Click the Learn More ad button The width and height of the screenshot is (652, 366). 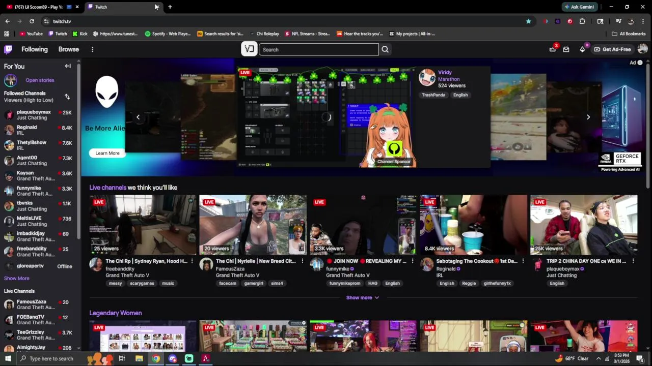[x=107, y=153]
